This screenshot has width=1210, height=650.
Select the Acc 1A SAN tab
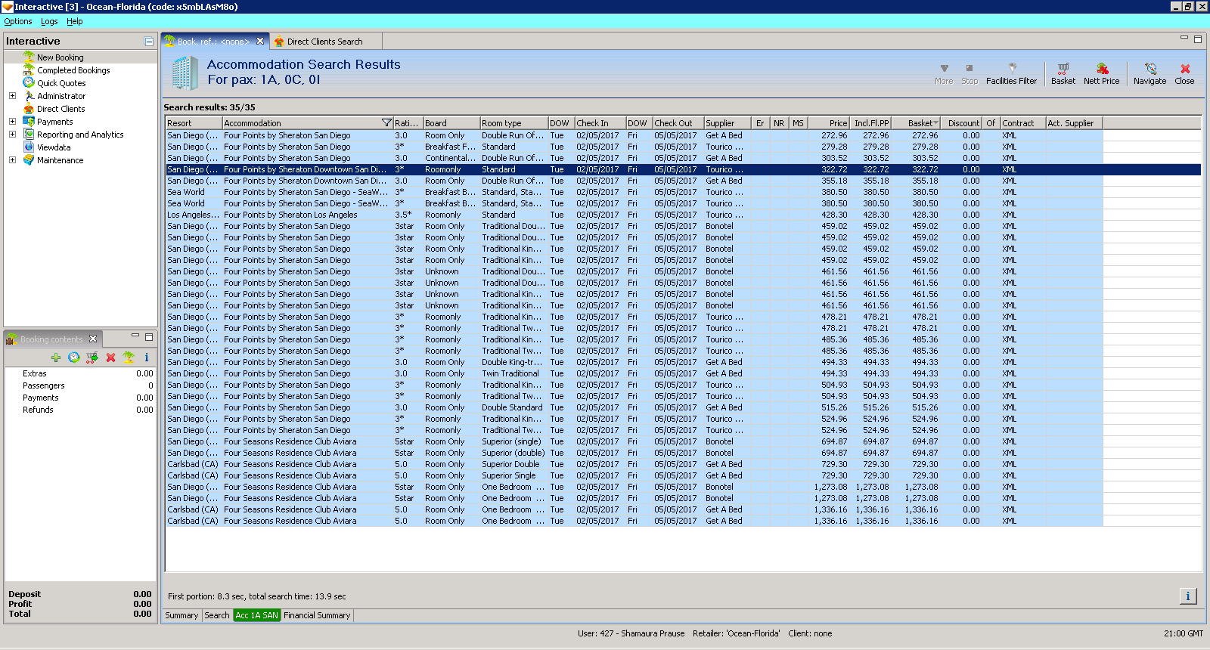(256, 615)
